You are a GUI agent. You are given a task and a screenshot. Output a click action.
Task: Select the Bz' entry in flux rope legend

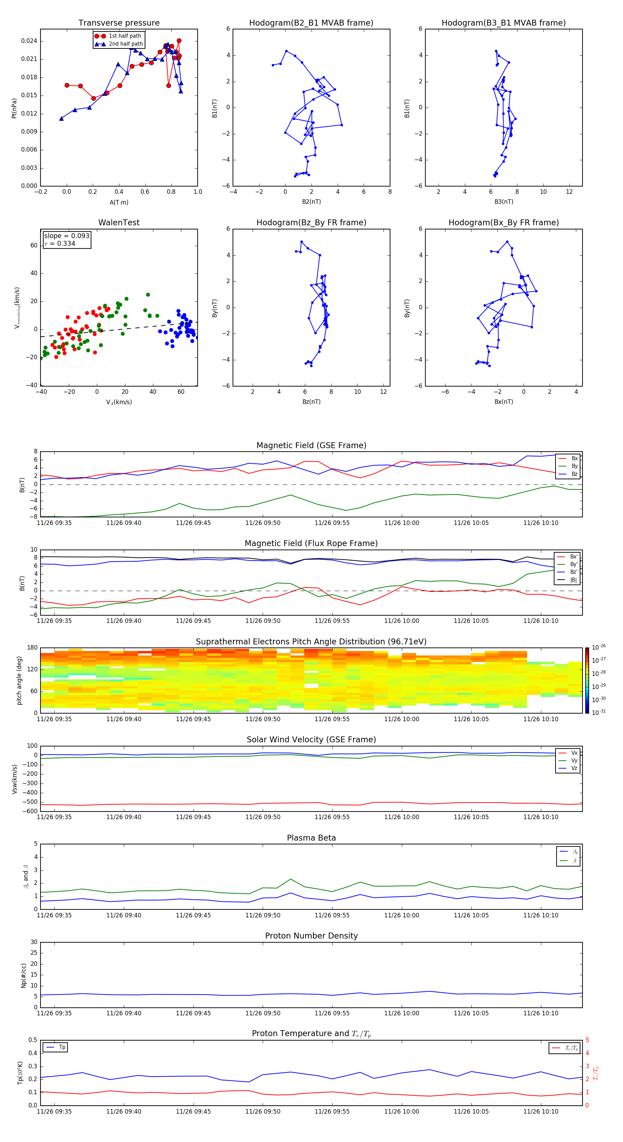click(x=568, y=572)
